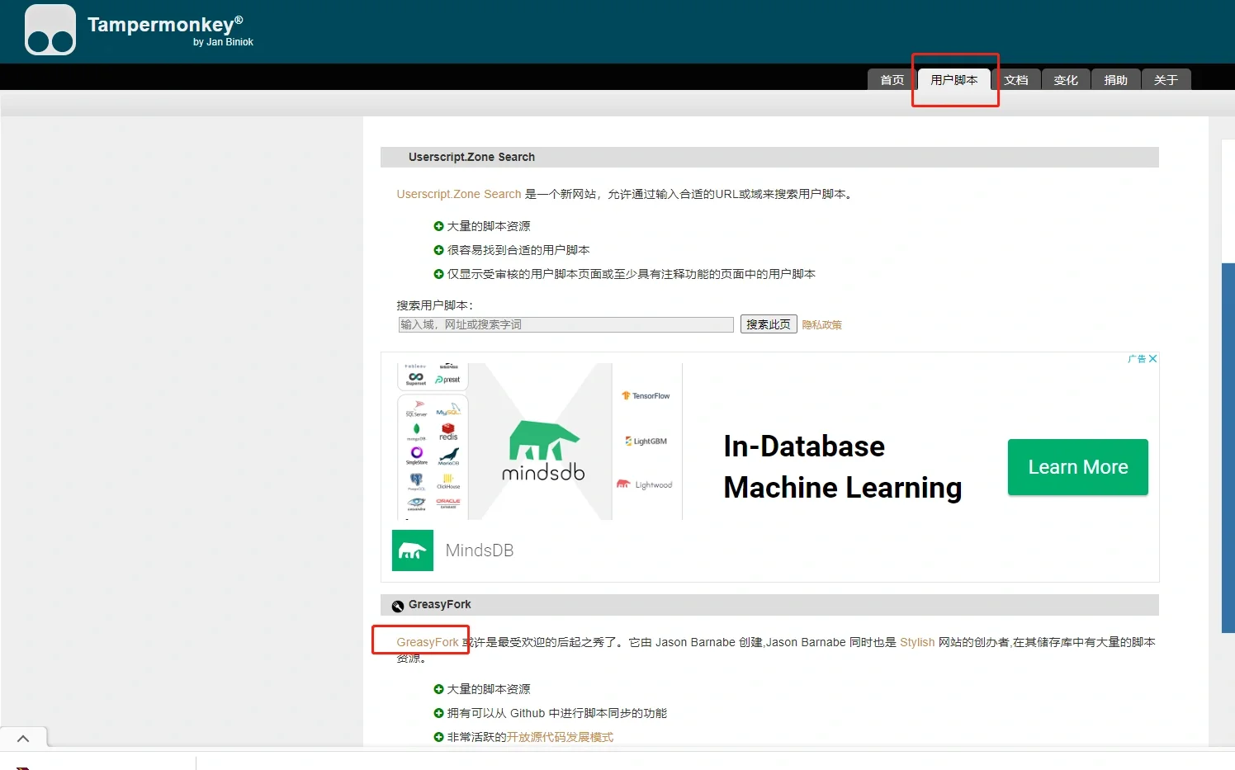Click the Lightwood logo in the ad
Viewport: 1235px width, 770px height.
(645, 484)
